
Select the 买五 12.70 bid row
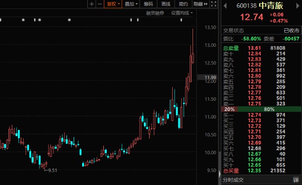coord(261,137)
